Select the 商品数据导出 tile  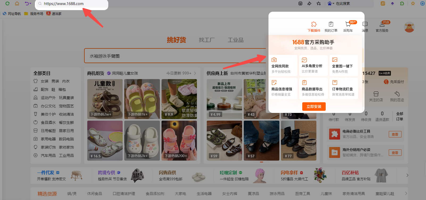313,88
